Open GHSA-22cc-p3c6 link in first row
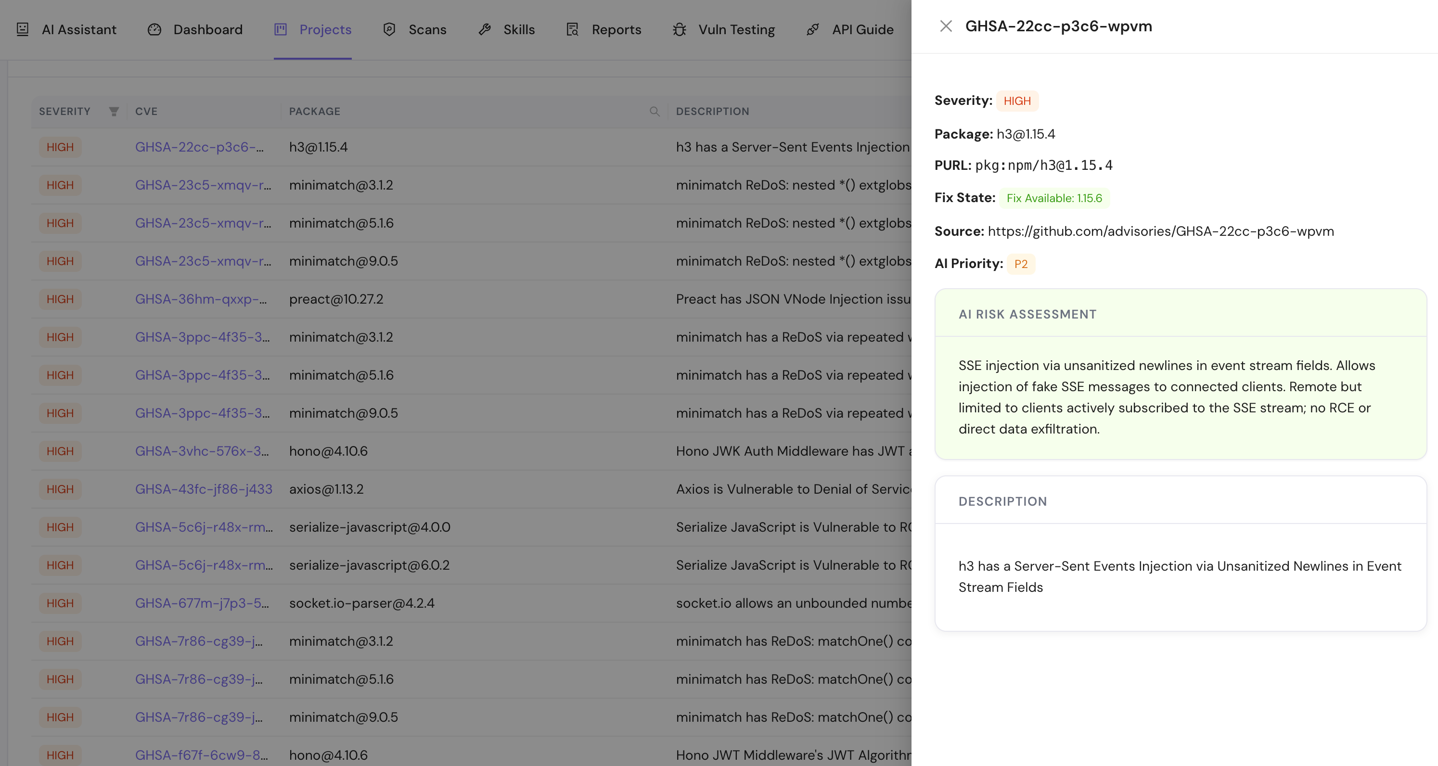Image resolution: width=1438 pixels, height=766 pixels. (199, 147)
